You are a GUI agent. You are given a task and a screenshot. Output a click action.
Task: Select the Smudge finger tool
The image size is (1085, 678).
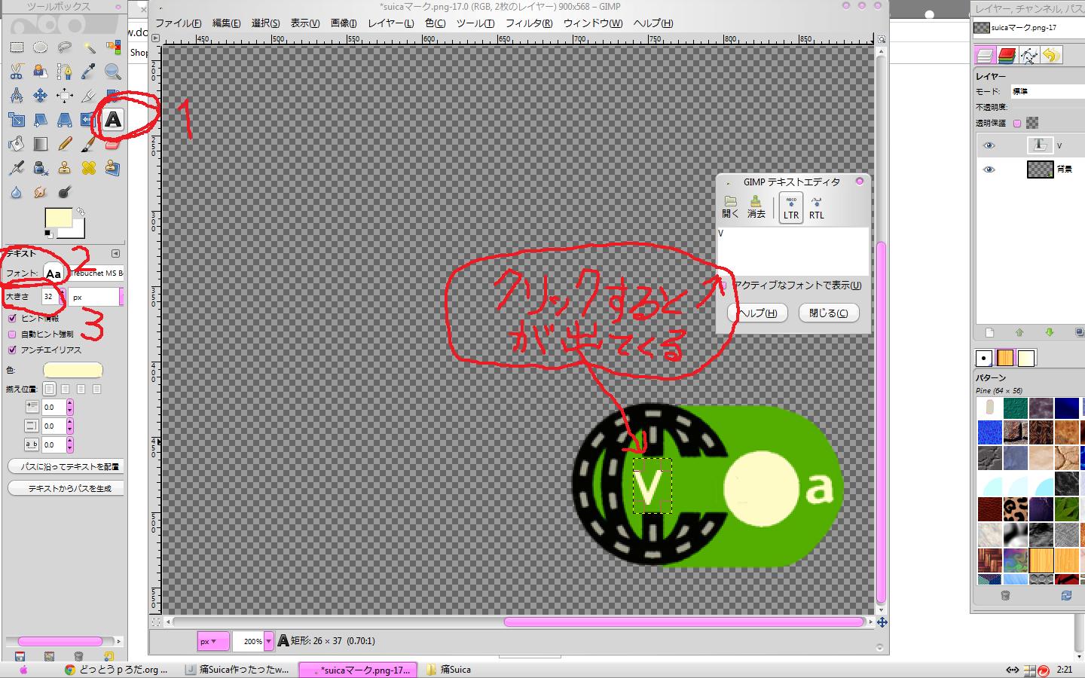pyautogui.click(x=41, y=192)
